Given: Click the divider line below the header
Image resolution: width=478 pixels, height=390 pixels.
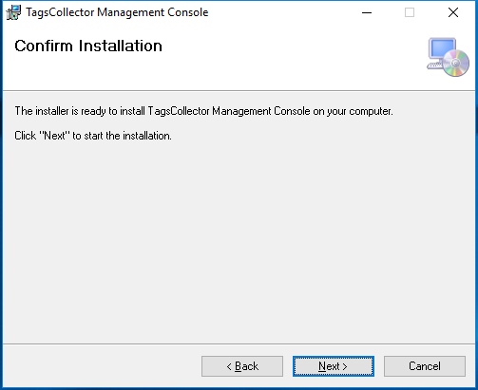Looking at the screenshot, I should [x=239, y=91].
